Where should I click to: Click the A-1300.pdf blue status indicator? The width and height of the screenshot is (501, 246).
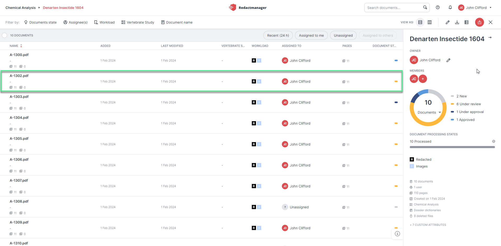396,60
